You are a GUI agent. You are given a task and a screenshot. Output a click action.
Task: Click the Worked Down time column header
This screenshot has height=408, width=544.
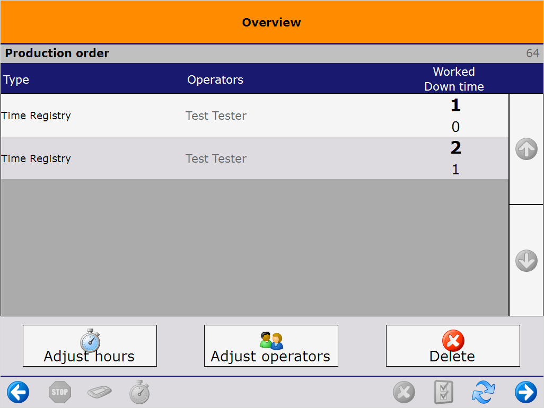[454, 79]
